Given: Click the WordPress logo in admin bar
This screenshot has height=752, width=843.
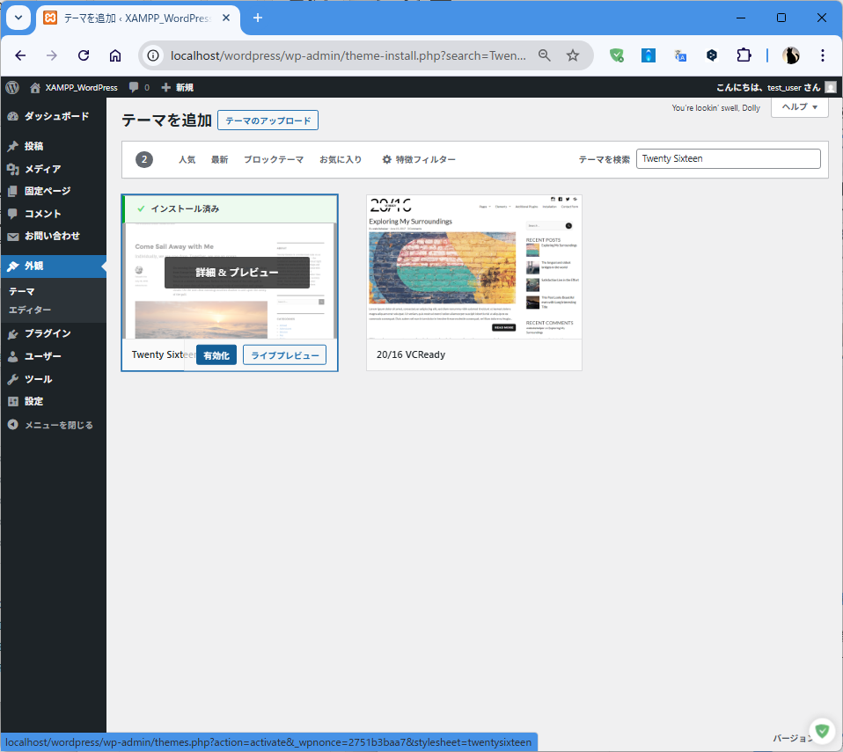Looking at the screenshot, I should [x=12, y=87].
